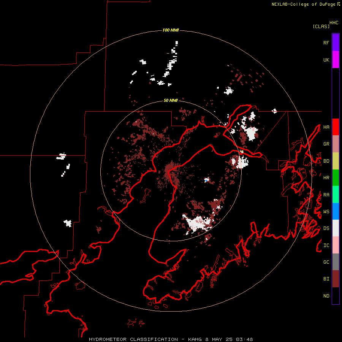Click the BD legend label

coord(326,161)
